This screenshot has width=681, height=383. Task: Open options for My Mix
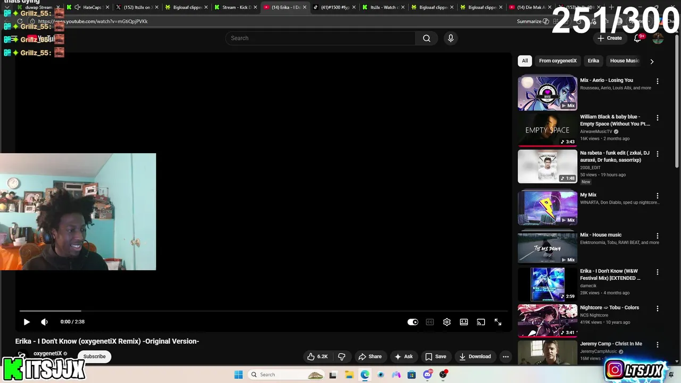click(658, 196)
